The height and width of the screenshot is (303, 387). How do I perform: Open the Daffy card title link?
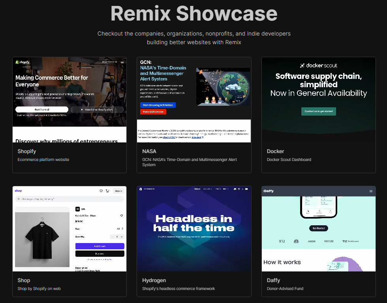(x=273, y=281)
